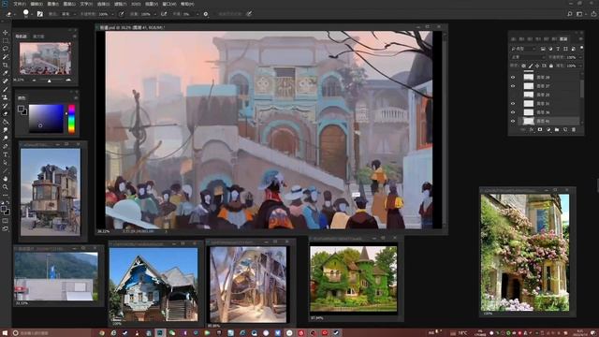Open the layer blend mode dropdown

tap(528, 57)
